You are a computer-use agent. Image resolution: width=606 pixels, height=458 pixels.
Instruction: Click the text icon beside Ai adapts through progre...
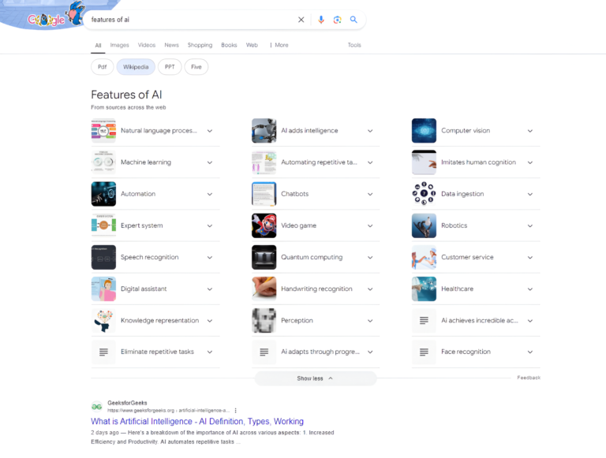click(x=264, y=352)
